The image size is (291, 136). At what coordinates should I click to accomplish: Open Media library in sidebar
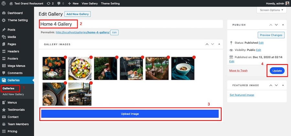tap(12, 37)
